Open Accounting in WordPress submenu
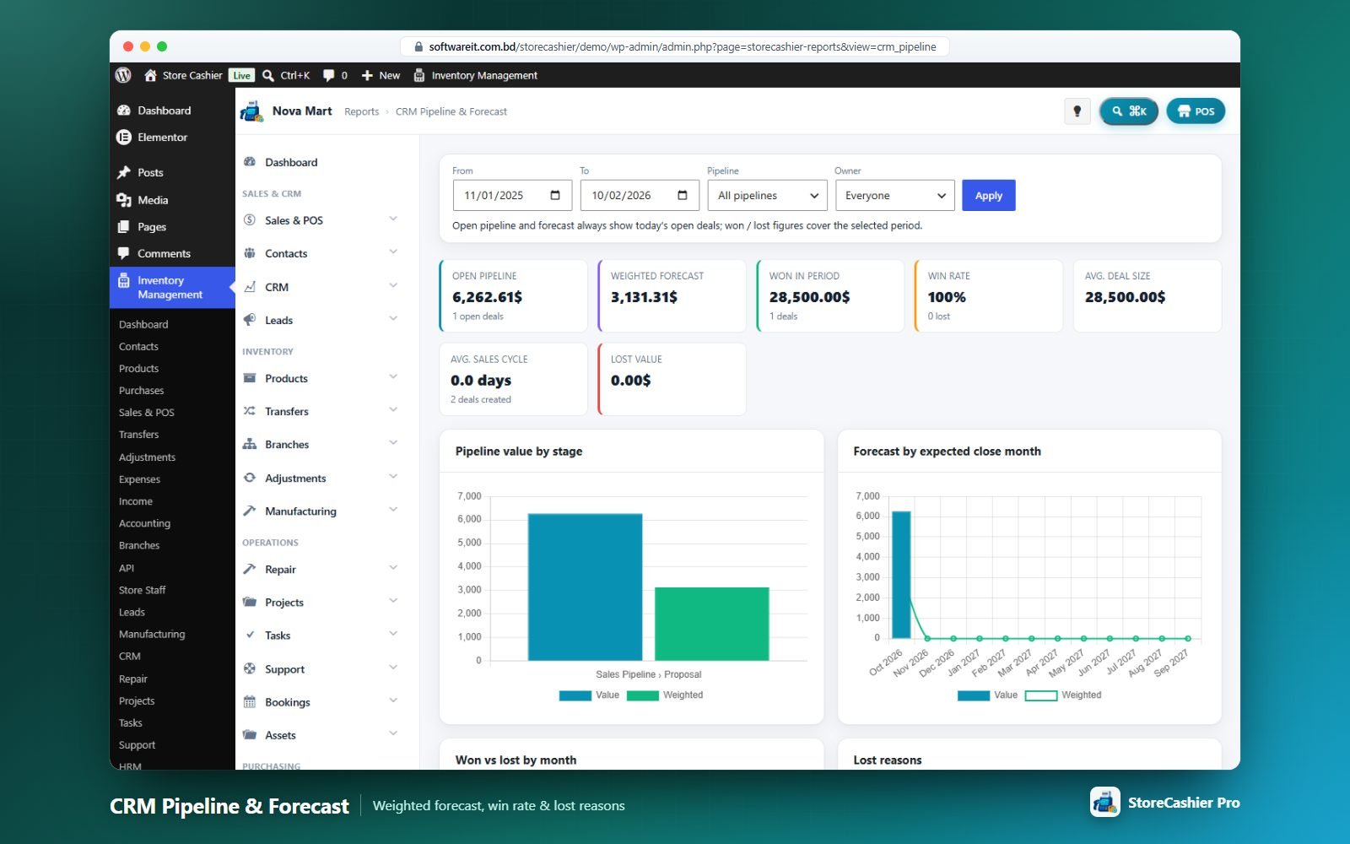Image resolution: width=1350 pixels, height=844 pixels. [x=144, y=523]
